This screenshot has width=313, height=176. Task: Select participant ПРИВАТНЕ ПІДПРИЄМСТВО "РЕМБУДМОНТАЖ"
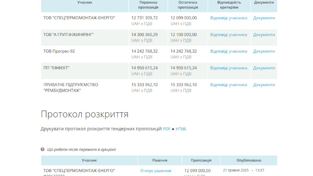click(x=71, y=87)
